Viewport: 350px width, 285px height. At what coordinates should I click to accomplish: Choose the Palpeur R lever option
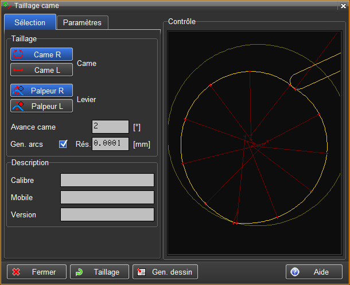point(41,91)
